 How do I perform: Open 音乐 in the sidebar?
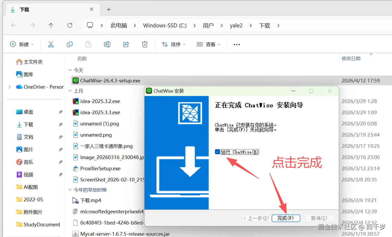coord(25,162)
